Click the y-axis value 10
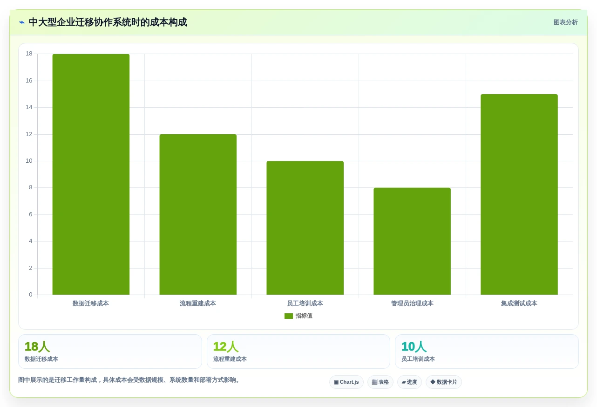The height and width of the screenshot is (407, 597). coord(29,161)
